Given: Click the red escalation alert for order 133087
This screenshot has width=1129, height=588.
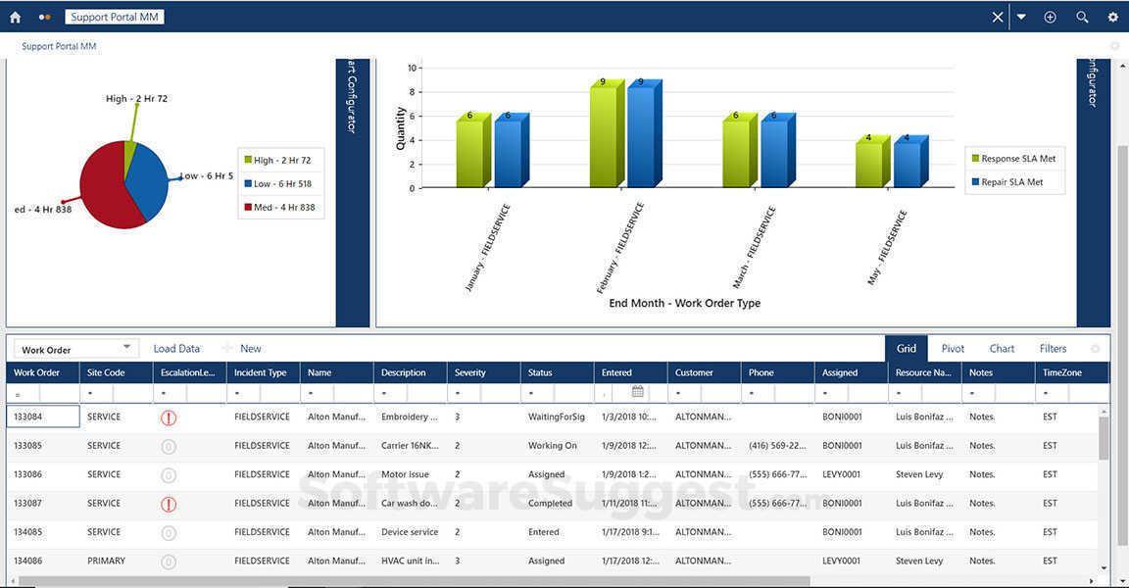Looking at the screenshot, I should click(x=169, y=504).
